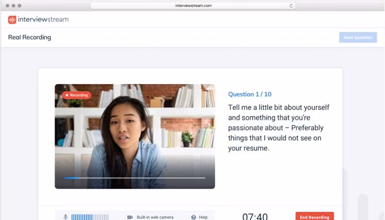The height and width of the screenshot is (220, 385).
Task: Click the interviewstream brand name text
Action: 43,19
